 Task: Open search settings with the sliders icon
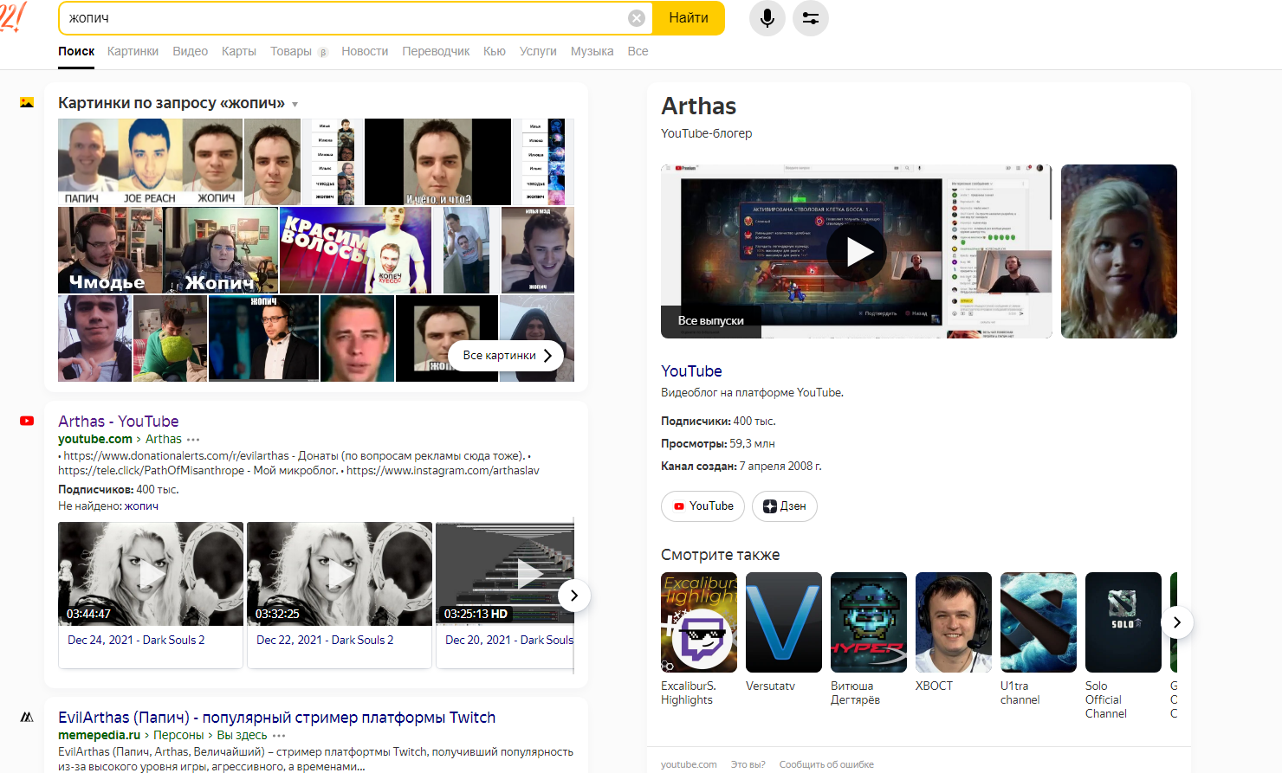(x=811, y=18)
